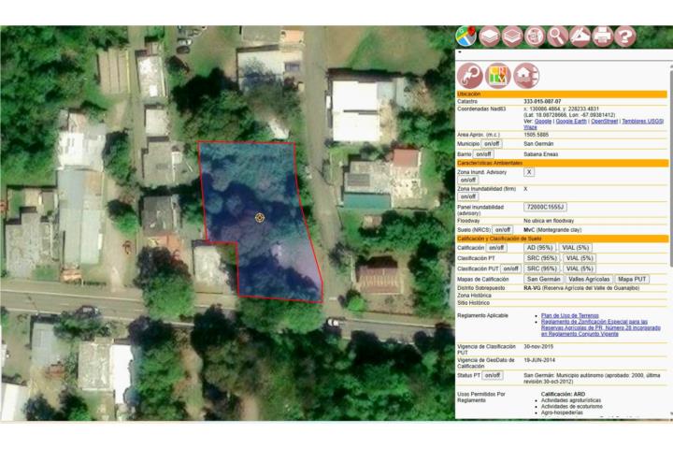Open the Google Earth link
The image size is (673, 449).
571,121
